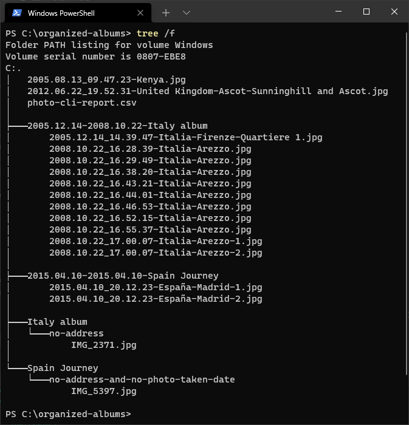This screenshot has height=425, width=409.
Task: Click the 2005.12.14-2008.10.22-Italy album folder
Action: coord(117,126)
